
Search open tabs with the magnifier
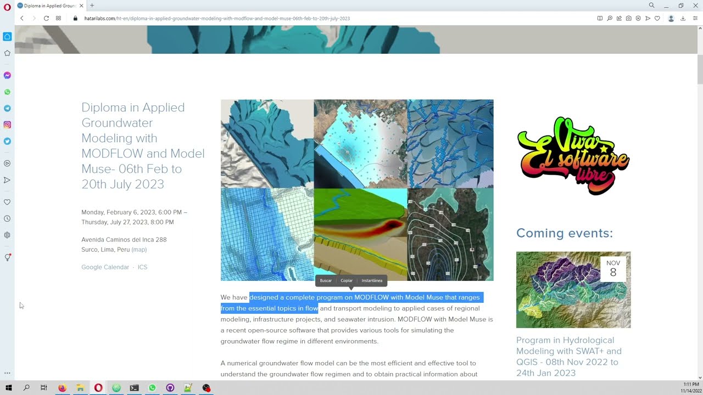point(651,5)
